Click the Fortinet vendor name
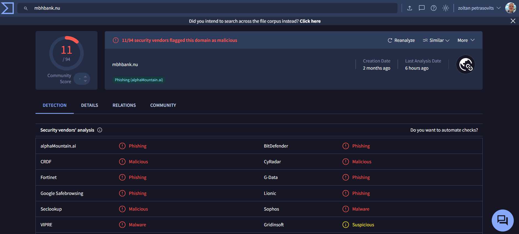Viewport: 519px width, 234px height. pos(48,177)
